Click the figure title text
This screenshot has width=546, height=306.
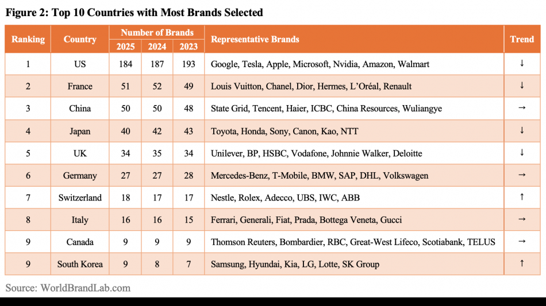point(134,12)
